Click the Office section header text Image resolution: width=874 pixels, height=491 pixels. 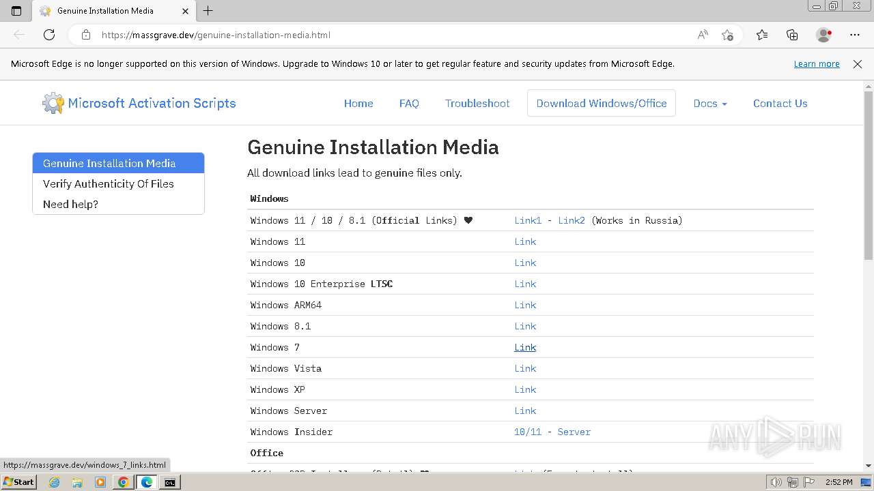pos(267,453)
